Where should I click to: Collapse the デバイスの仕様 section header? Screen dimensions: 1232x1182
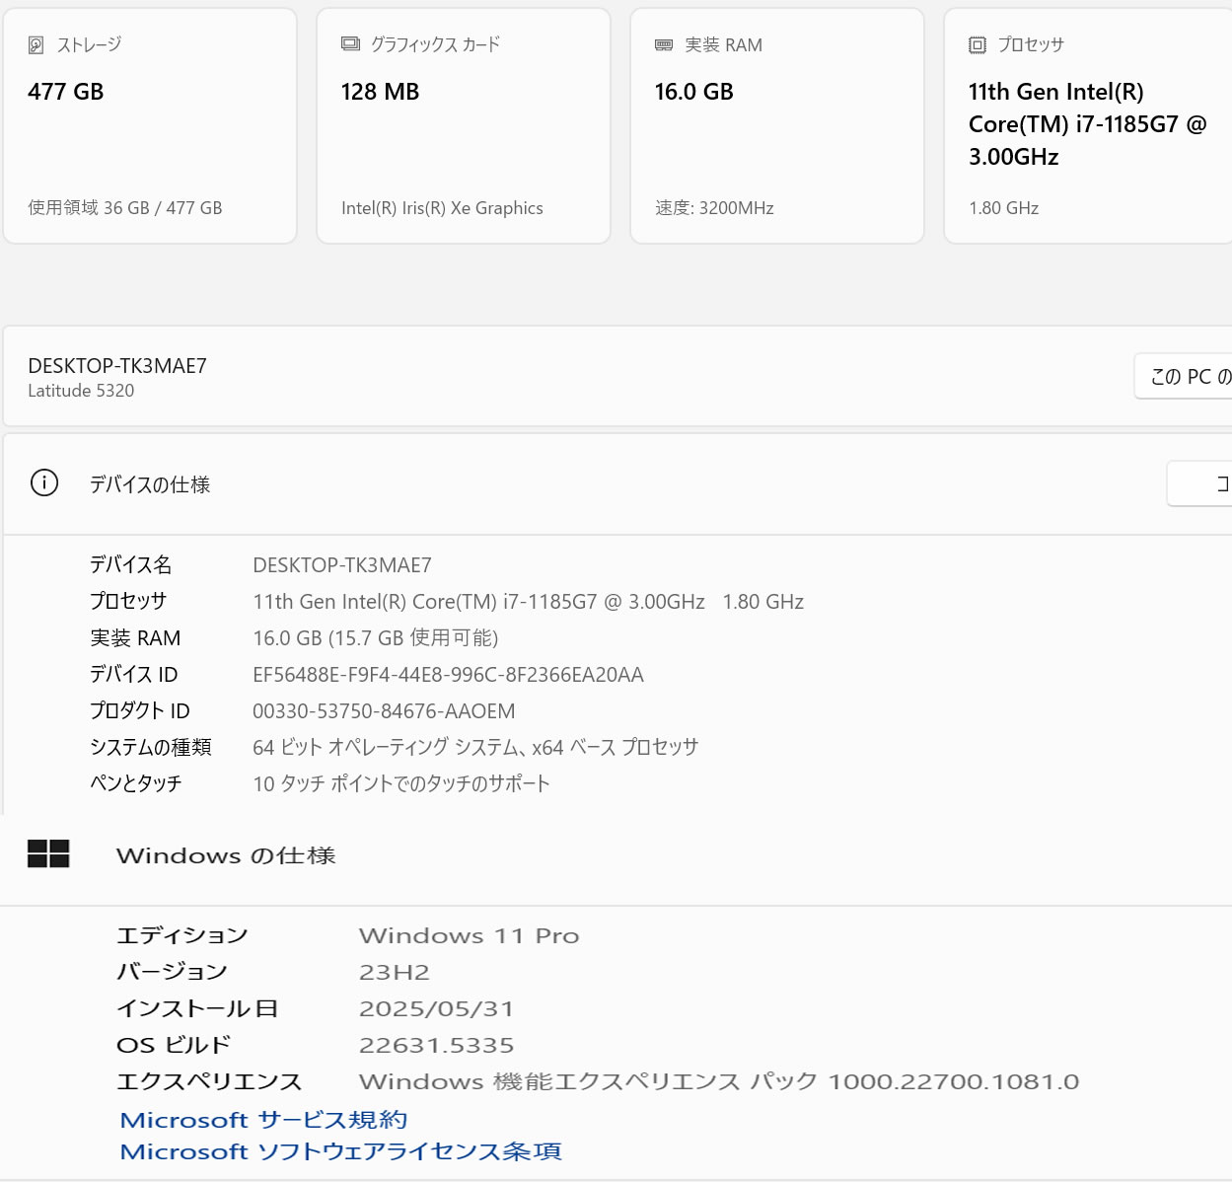click(x=617, y=483)
